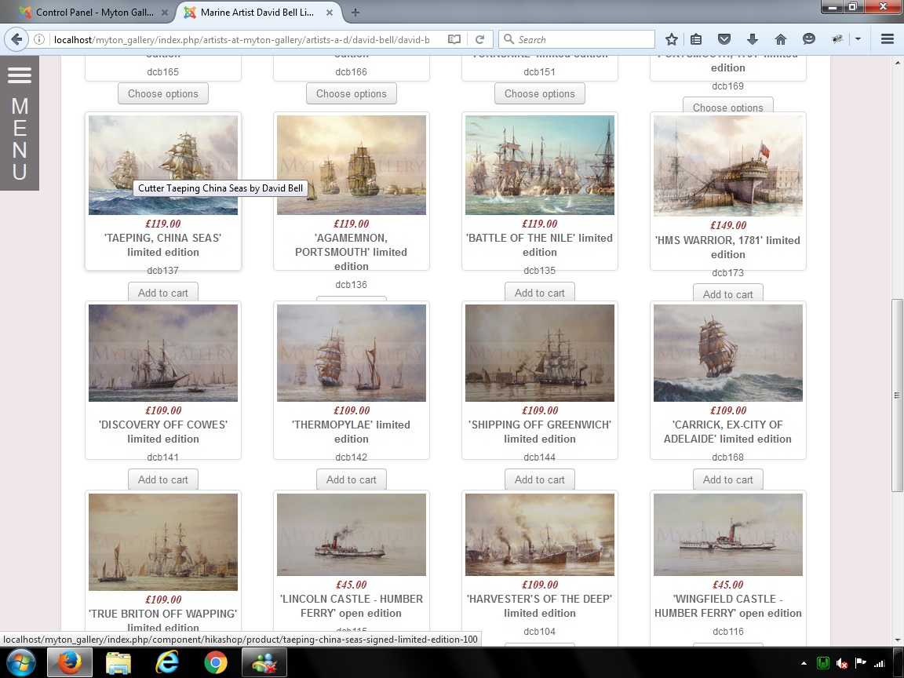Open Action Center flag tray icon
The width and height of the screenshot is (904, 678).
[x=860, y=663]
